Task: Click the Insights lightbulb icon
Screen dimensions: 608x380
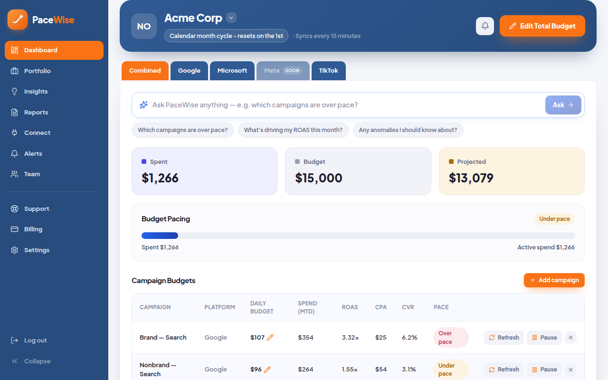Action: (x=15, y=92)
